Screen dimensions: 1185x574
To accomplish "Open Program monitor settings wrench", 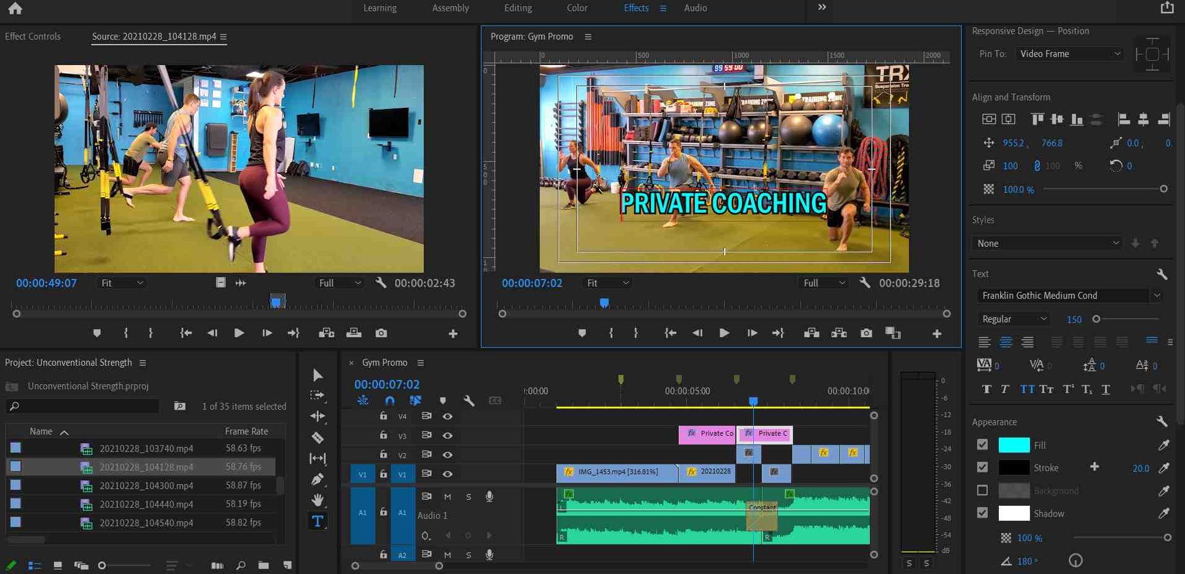I will click(864, 283).
